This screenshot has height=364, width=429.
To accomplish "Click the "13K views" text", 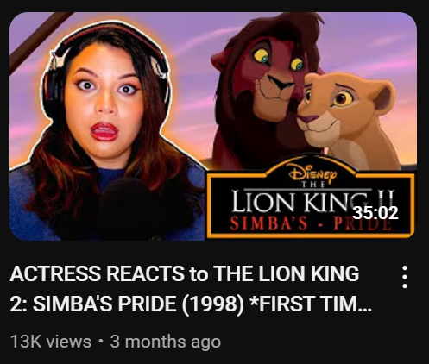I will coord(51,342).
